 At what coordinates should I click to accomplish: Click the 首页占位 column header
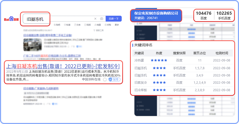click(200, 53)
